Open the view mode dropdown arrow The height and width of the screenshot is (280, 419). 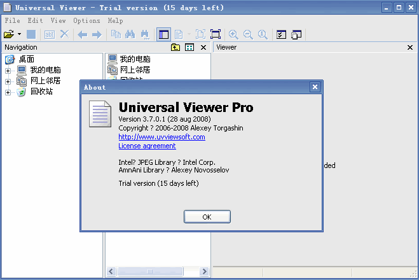189,34
